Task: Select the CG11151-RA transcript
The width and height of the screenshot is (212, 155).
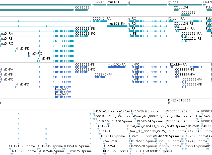Action: 184,36
